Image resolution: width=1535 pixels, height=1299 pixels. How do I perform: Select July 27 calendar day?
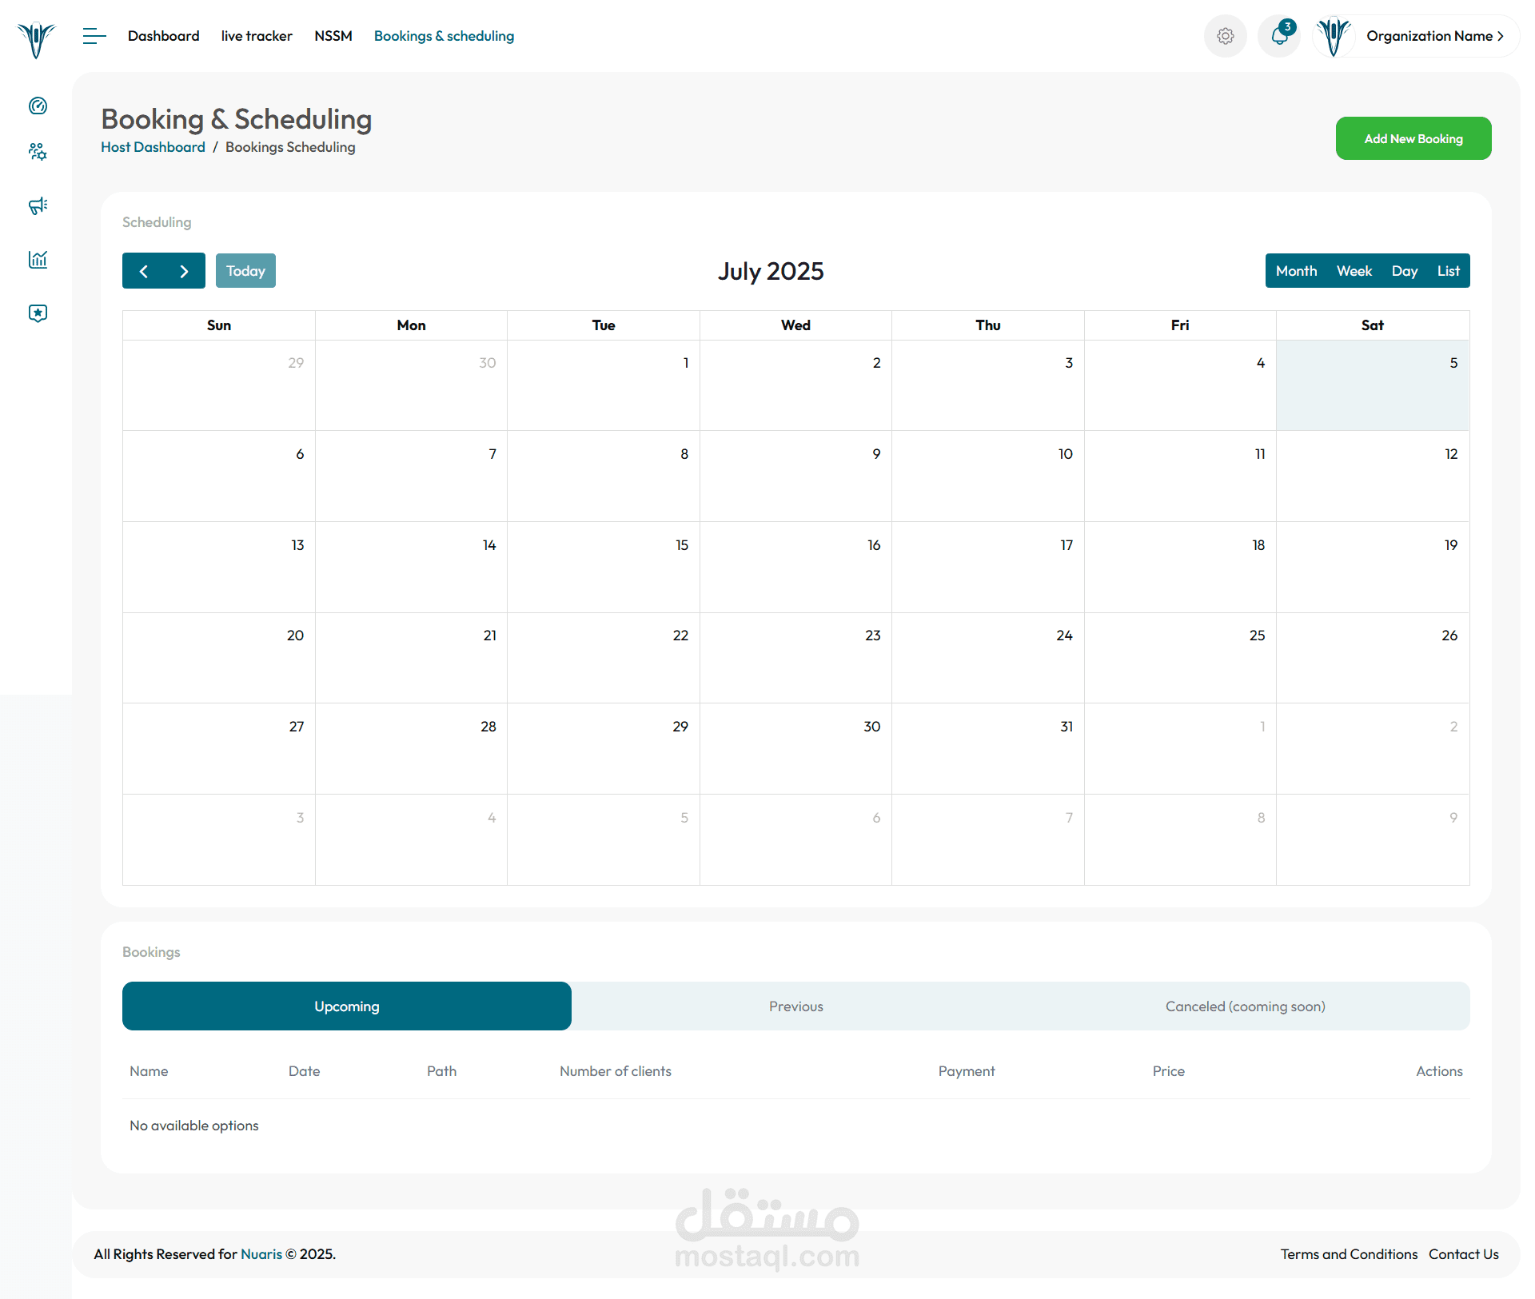[x=219, y=749]
